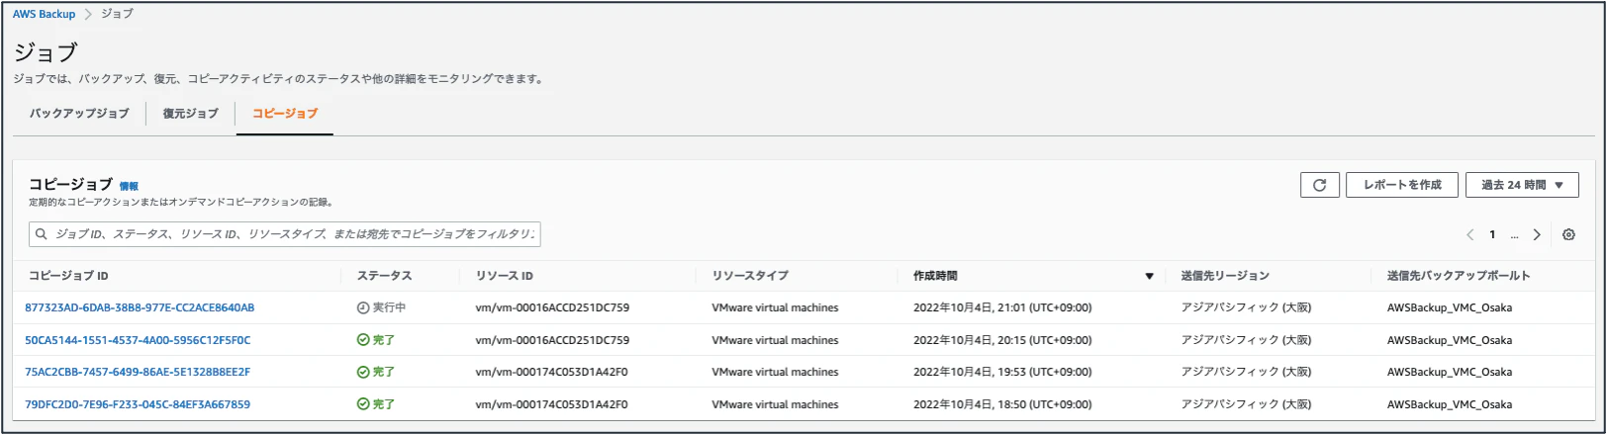This screenshot has width=1607, height=435.
Task: Sort by the 作成時間 column header
Action: point(935,276)
